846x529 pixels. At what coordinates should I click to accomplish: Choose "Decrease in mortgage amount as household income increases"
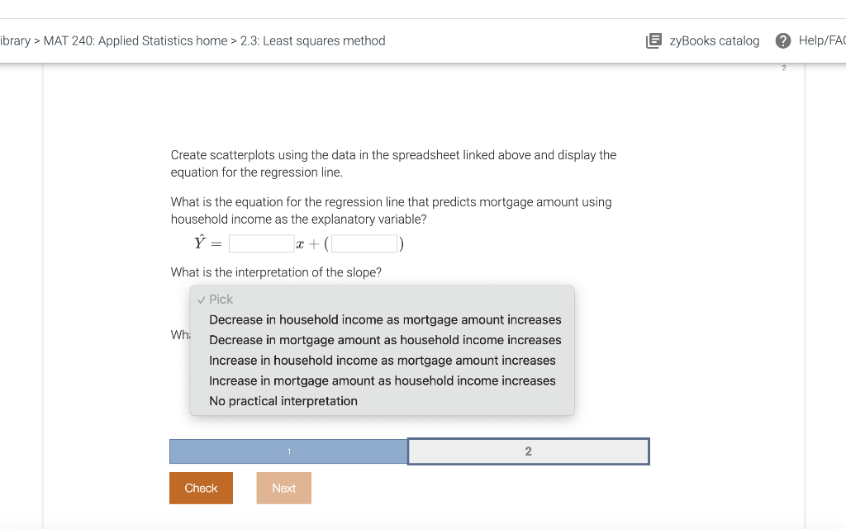coord(385,339)
